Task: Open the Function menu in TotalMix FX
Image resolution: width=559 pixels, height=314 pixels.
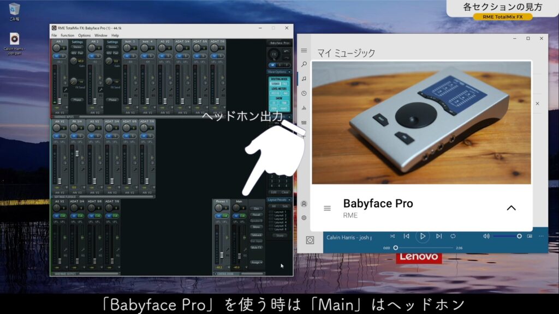Action: (x=67, y=35)
